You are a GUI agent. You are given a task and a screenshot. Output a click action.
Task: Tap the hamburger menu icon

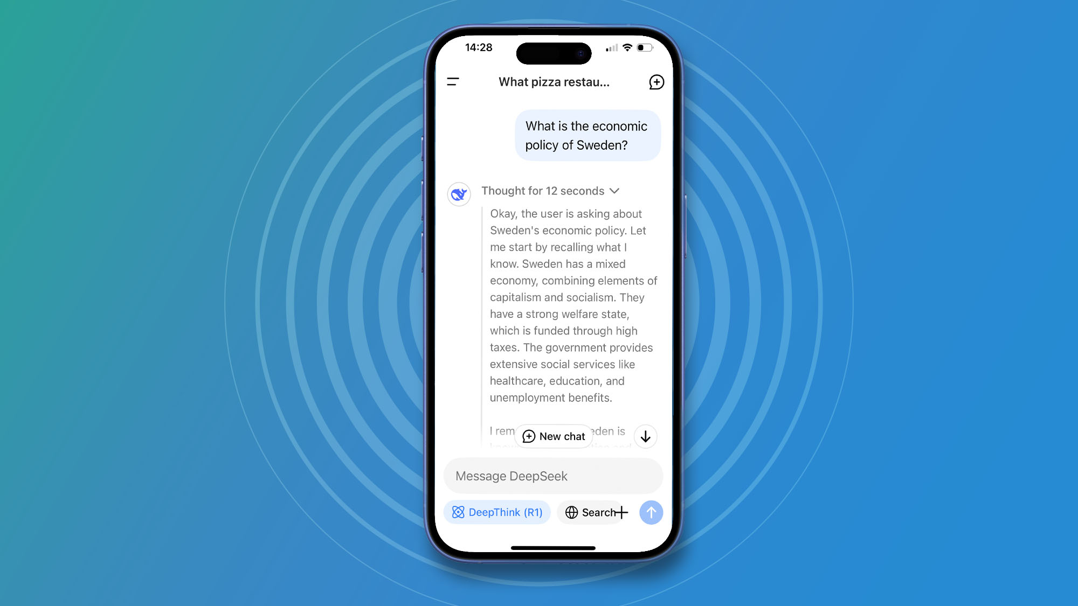[453, 81]
